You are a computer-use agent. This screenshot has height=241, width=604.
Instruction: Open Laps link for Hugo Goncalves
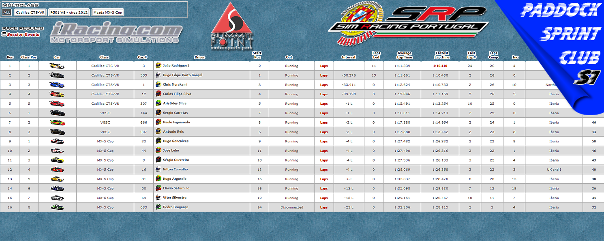324,141
